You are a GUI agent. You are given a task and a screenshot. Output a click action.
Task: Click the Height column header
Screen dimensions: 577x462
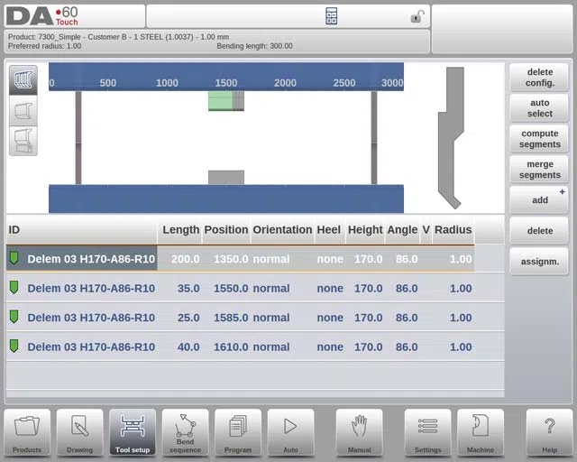365,229
